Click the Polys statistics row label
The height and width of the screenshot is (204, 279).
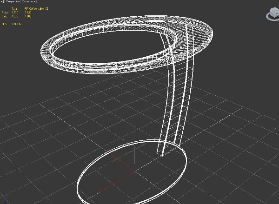click(x=5, y=13)
